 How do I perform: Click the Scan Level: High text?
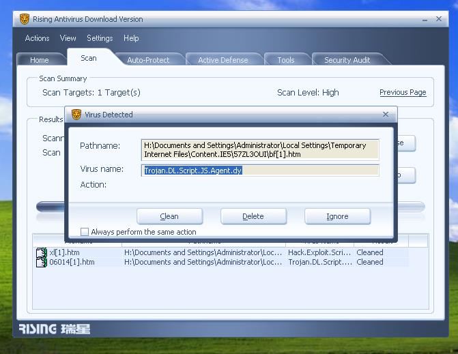(x=308, y=93)
